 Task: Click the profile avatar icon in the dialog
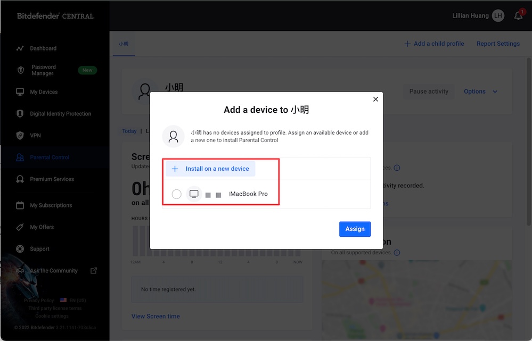[x=174, y=136]
